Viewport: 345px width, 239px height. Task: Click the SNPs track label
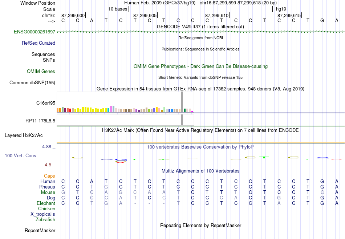49,60
